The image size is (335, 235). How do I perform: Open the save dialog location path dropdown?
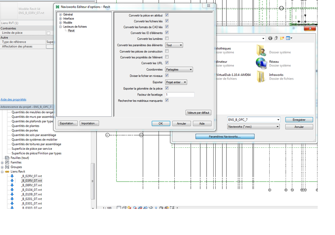(x=263, y=38)
